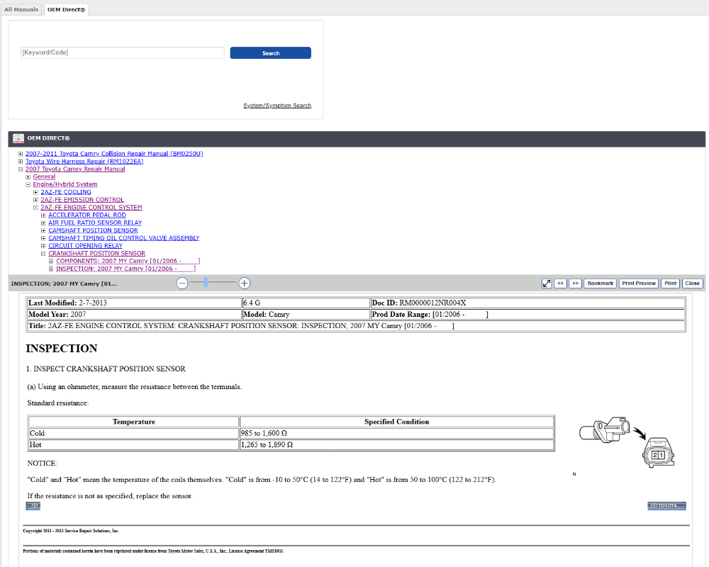Close the document viewer with Close button
709x567 pixels.
[692, 283]
